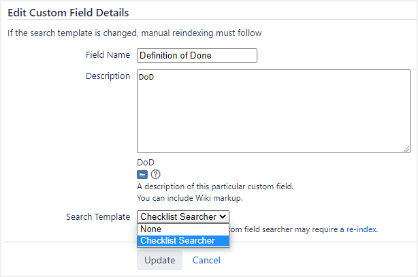Focus the Field Name input box
The image size is (418, 277).
coord(197,55)
